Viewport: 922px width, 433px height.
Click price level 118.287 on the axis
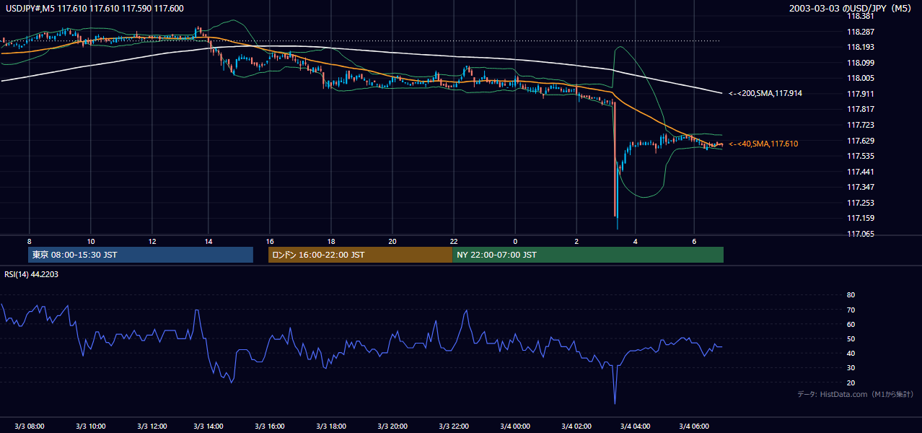[x=860, y=32]
